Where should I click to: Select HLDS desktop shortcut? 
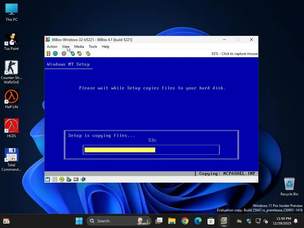click(12, 128)
